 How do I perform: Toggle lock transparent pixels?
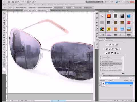click(106, 80)
